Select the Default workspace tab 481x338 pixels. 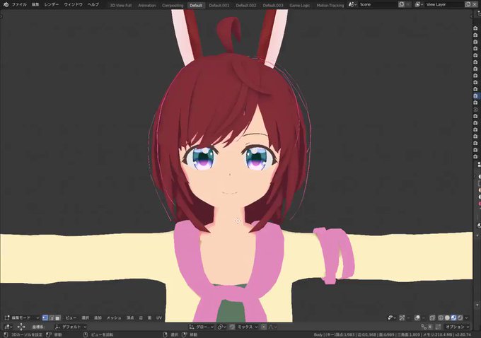(x=196, y=6)
